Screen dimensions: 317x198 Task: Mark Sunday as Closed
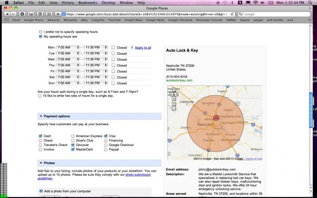pyautogui.click(x=113, y=83)
